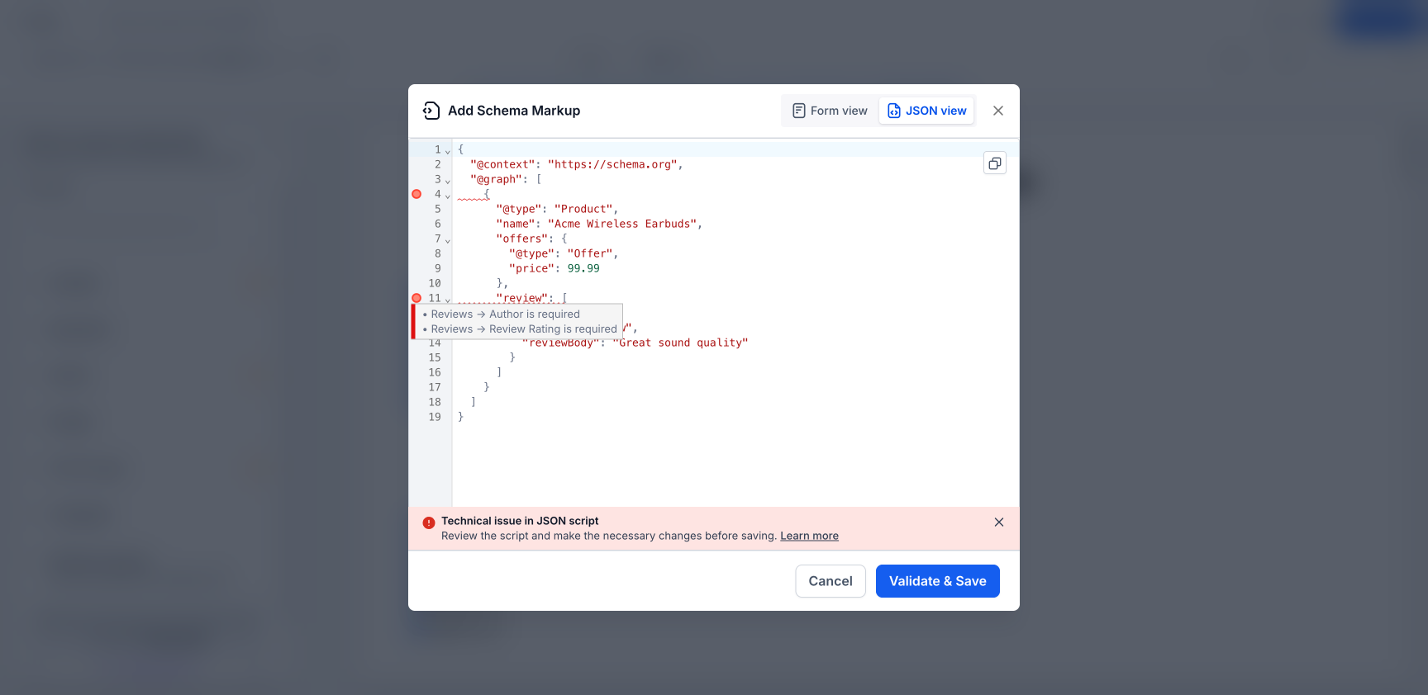This screenshot has width=1428, height=695.
Task: Click the red error marker on line 4
Action: coord(416,194)
